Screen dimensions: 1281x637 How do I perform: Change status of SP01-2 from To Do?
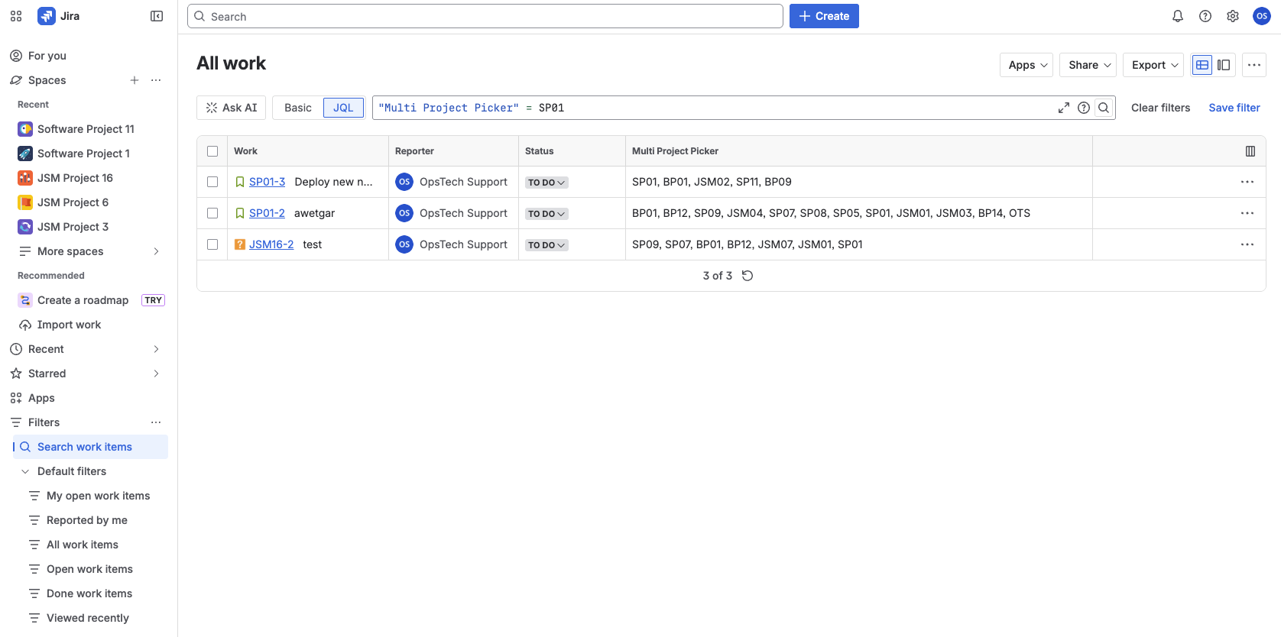546,214
